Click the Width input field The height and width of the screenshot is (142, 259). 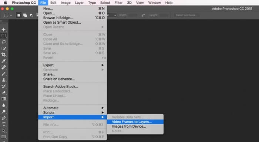[132, 15]
